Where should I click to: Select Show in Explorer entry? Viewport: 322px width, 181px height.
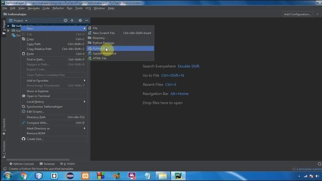pyautogui.click(x=54, y=91)
